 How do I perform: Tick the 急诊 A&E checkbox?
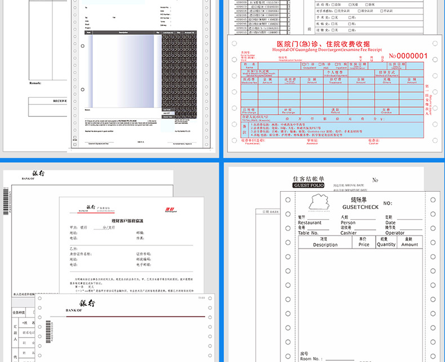(320, 64)
